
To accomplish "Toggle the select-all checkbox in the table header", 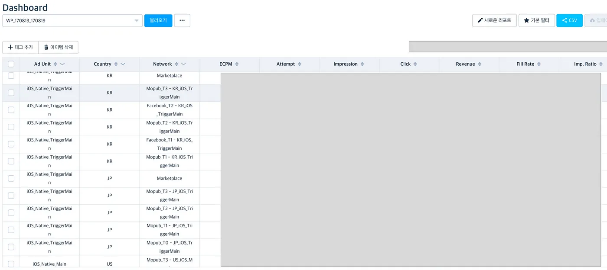I will click(11, 64).
